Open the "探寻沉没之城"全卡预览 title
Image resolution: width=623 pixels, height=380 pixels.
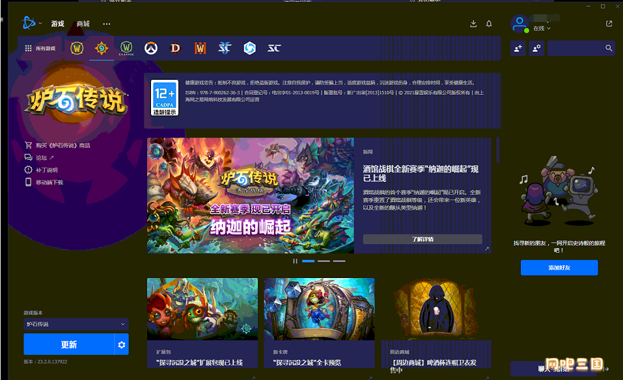pyautogui.click(x=307, y=362)
